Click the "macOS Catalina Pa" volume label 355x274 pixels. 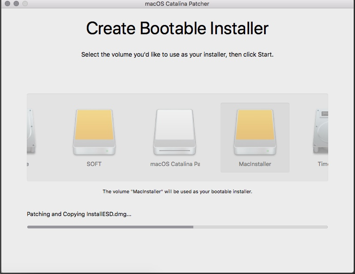click(175, 164)
